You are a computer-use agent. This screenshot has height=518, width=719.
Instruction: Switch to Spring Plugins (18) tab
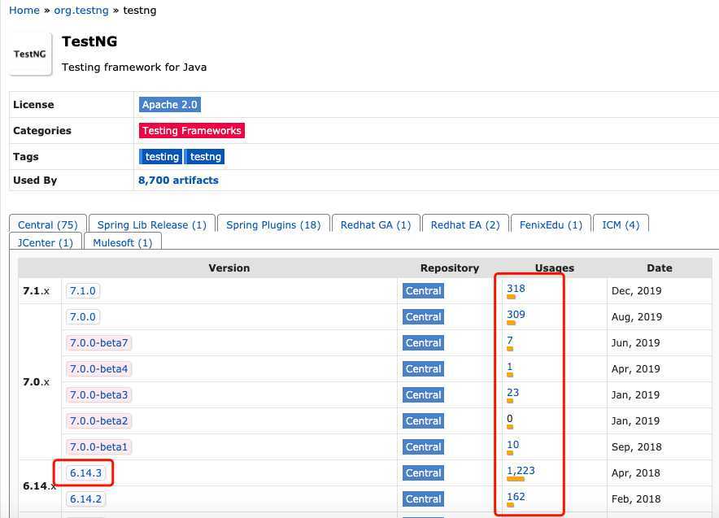point(273,224)
